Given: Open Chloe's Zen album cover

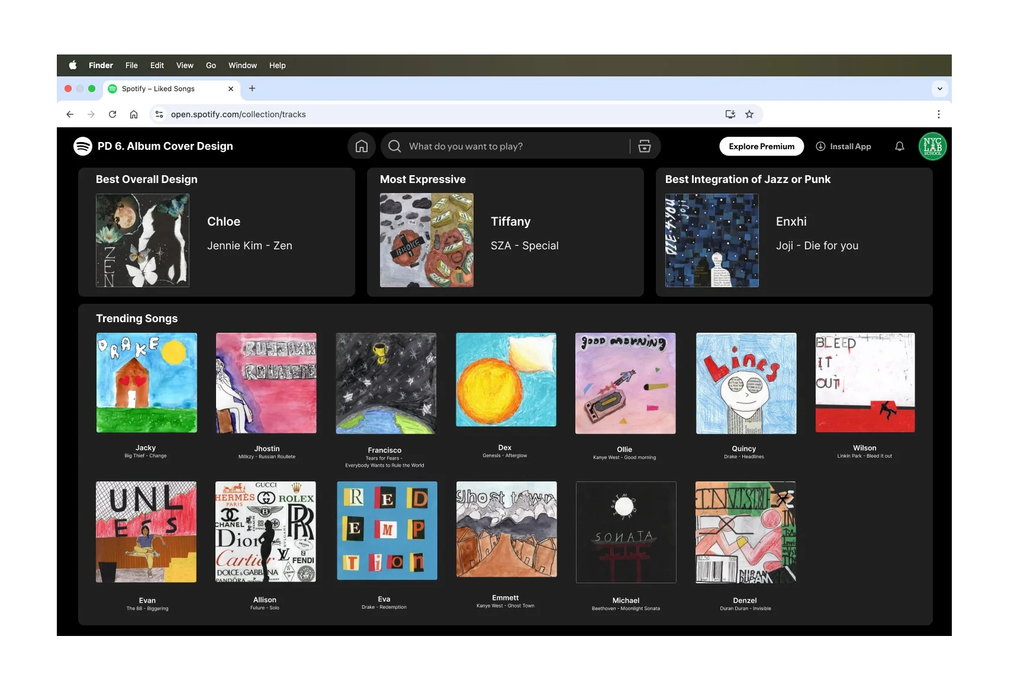Looking at the screenshot, I should [143, 240].
